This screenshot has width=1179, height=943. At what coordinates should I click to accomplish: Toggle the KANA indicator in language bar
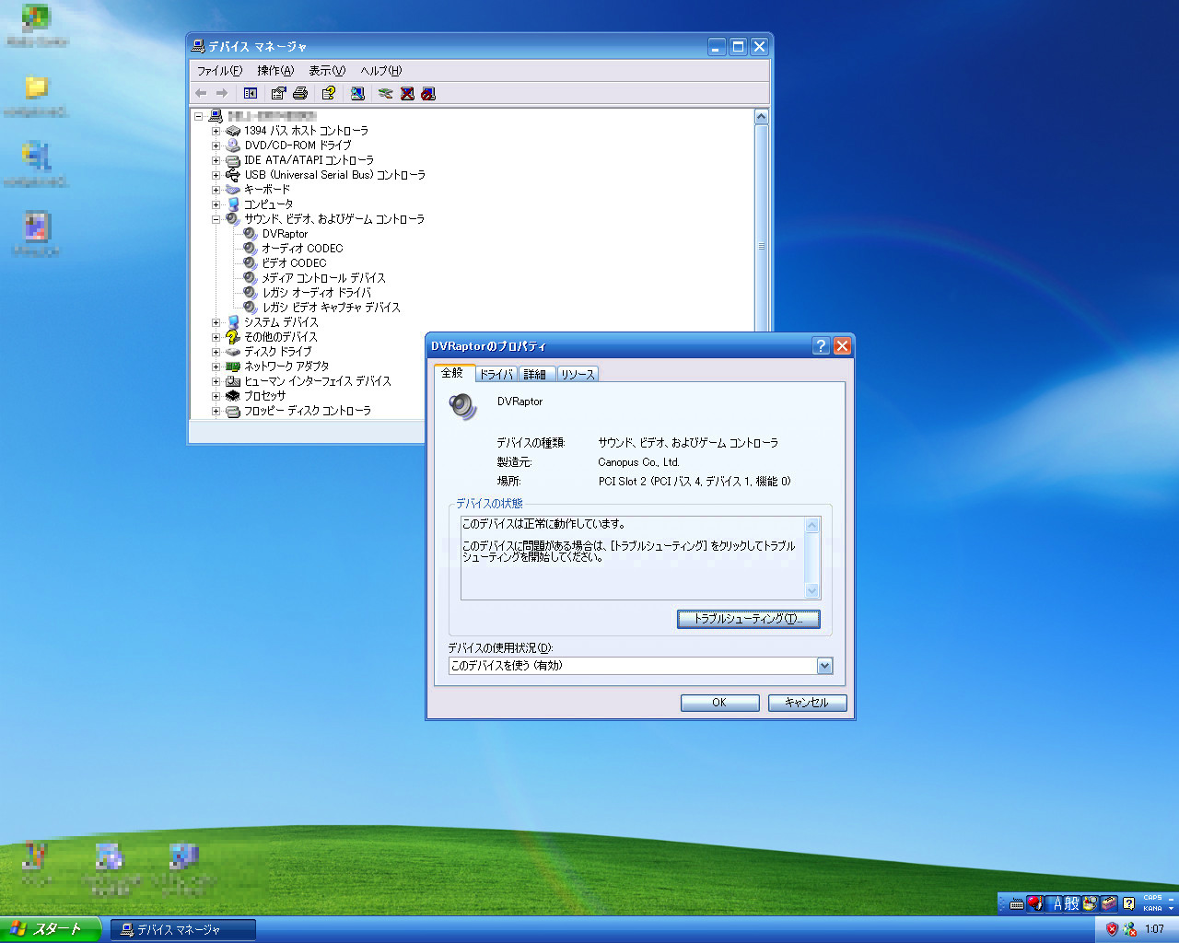pos(1152,909)
